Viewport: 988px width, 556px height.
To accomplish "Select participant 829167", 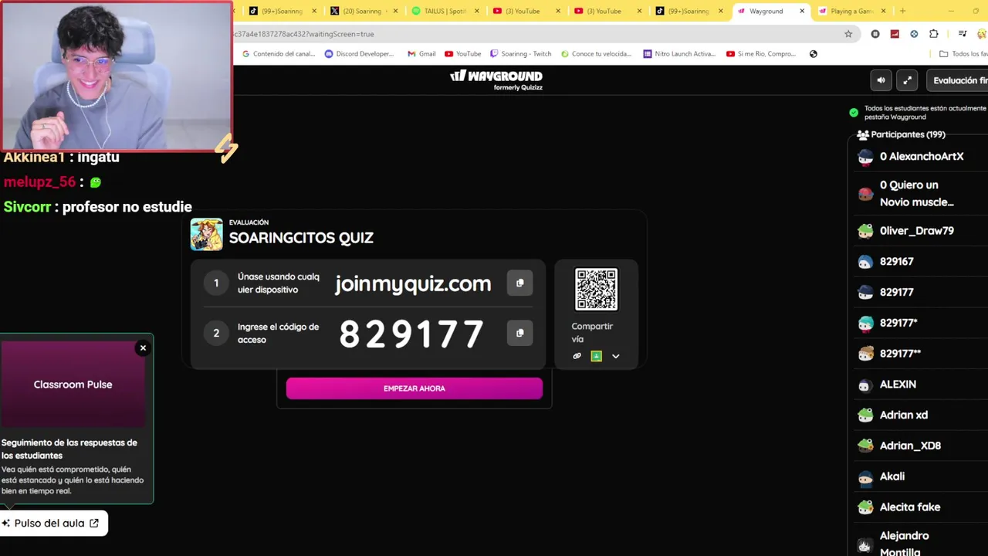I will tap(921, 262).
